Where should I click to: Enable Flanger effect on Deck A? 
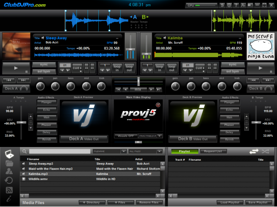pos(47,103)
